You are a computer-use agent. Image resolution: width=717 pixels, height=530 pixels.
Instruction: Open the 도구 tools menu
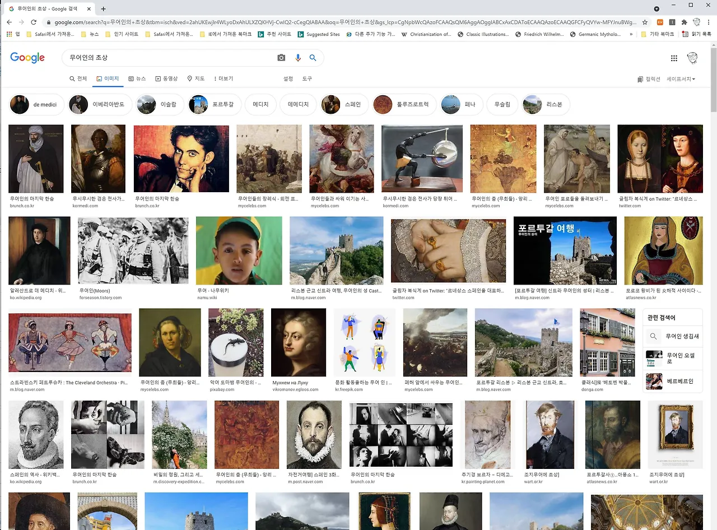point(307,79)
